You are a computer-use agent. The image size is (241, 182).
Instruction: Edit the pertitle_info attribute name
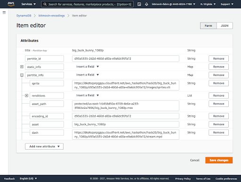44,75
